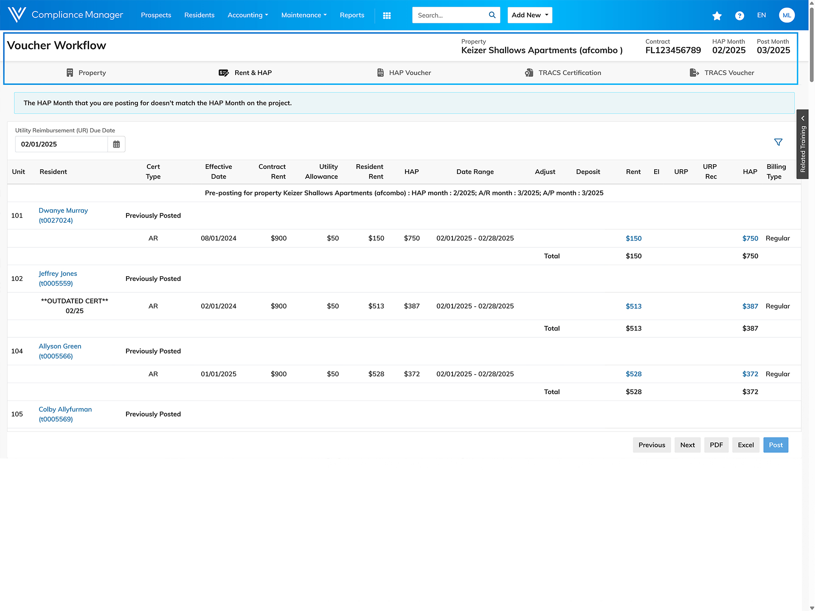Open resident Dwanye Murray link
The height and width of the screenshot is (611, 815).
(63, 210)
